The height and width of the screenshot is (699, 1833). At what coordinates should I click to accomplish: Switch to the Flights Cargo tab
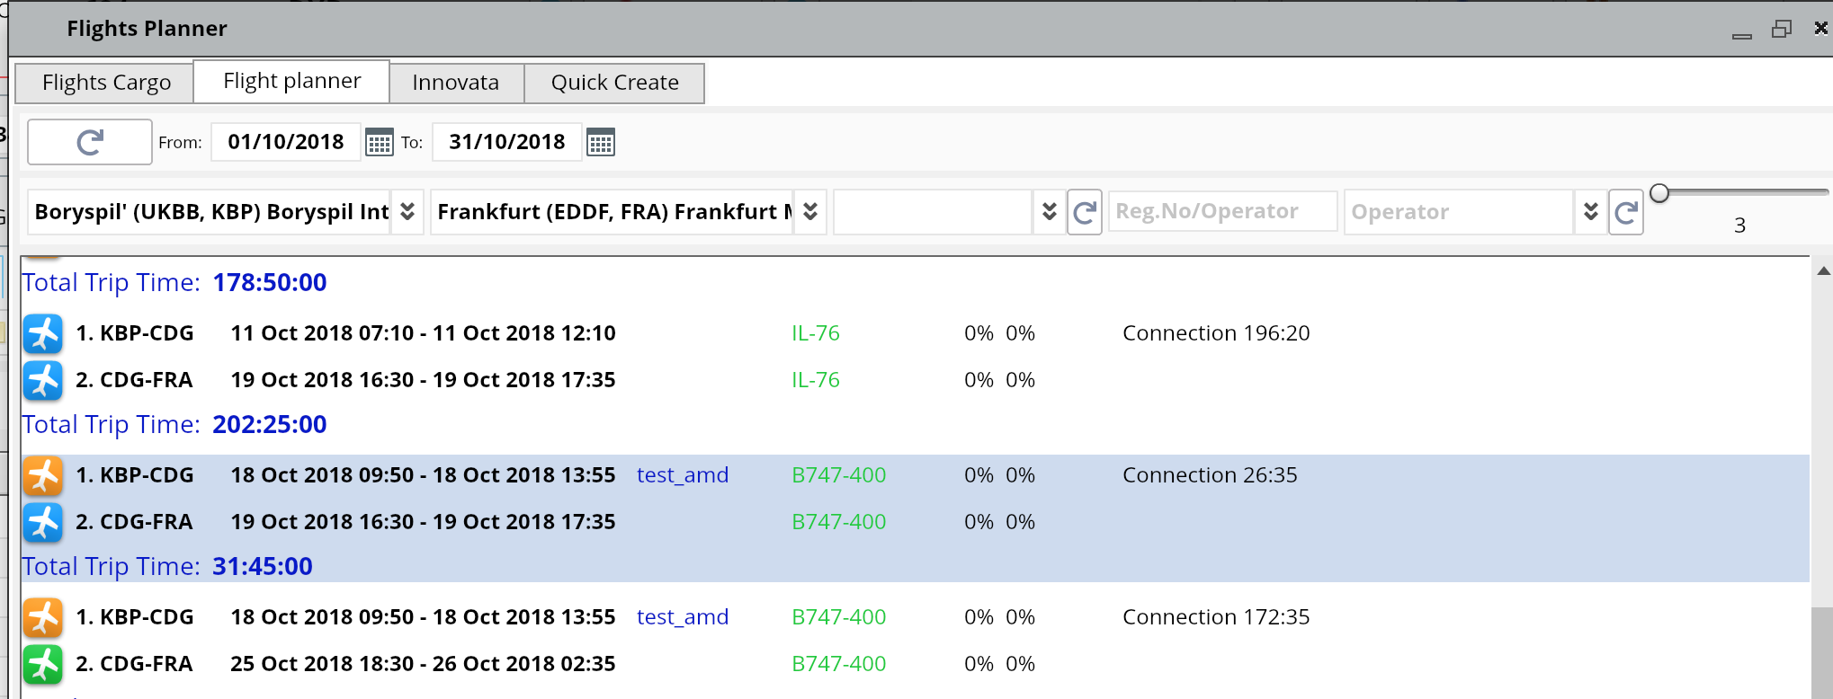tap(106, 83)
